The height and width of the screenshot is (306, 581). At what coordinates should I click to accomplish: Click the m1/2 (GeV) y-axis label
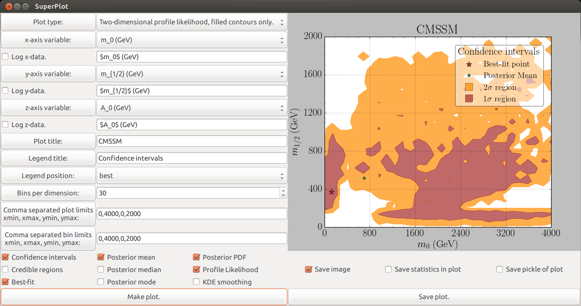[296, 132]
